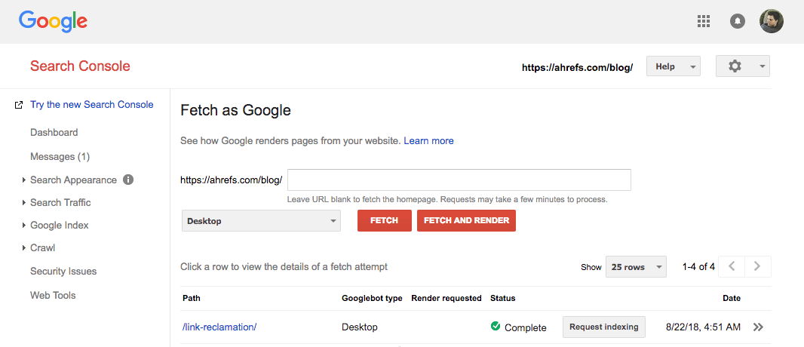Screen dimensions: 804x347
Task: Click the Search Appearance info icon
Action: (128, 180)
